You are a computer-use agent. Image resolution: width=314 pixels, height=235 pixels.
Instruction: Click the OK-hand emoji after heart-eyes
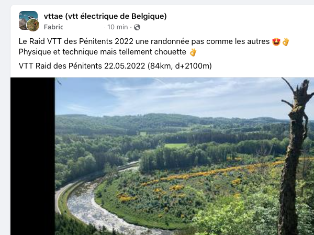286,42
